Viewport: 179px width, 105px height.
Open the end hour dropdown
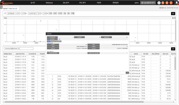[x=39, y=13]
